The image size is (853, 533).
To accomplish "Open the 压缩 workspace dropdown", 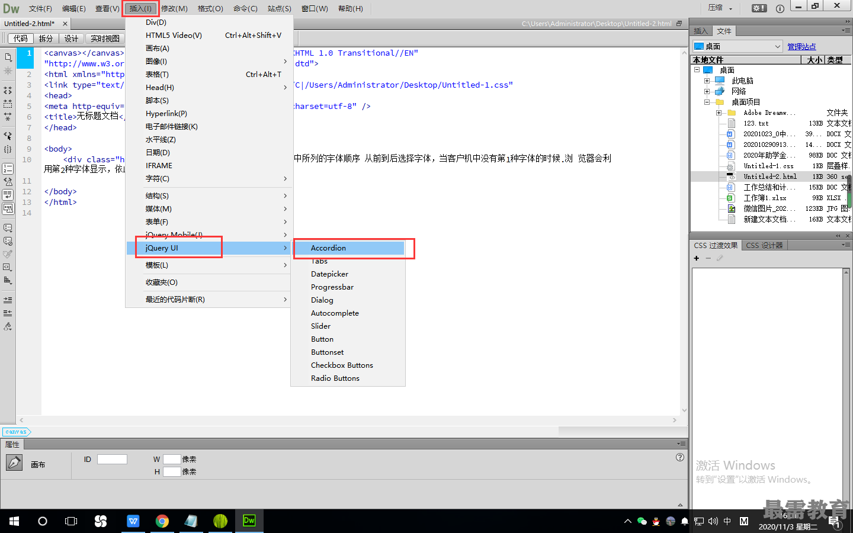I will click(x=720, y=8).
